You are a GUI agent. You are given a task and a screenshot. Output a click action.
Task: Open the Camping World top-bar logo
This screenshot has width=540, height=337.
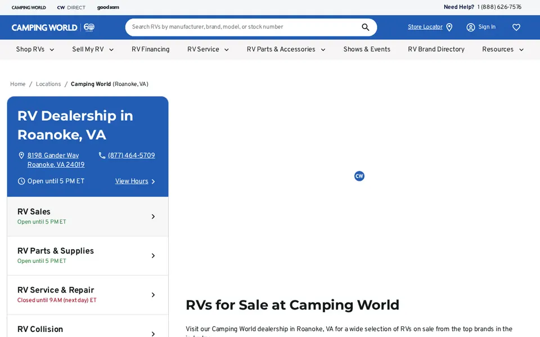29,7
